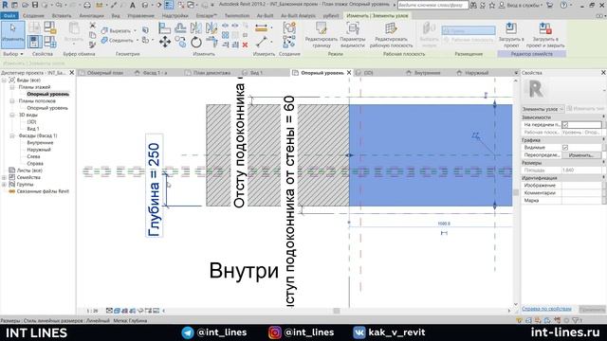Switch to the 'Внутренние' view tab

(427, 73)
